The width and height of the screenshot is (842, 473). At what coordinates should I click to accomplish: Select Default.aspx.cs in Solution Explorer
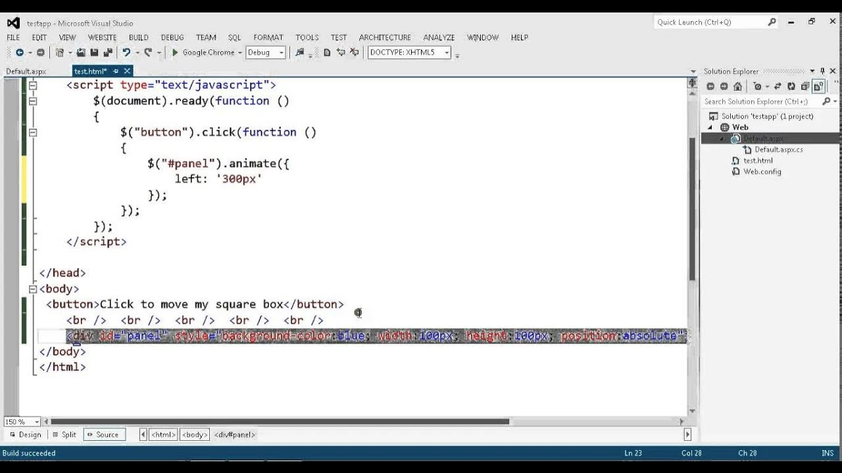coord(778,150)
